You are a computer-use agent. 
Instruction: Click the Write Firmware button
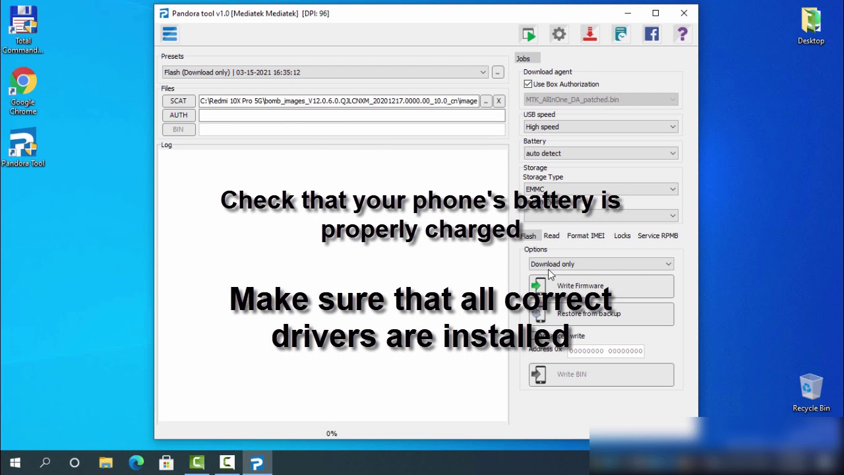(601, 286)
